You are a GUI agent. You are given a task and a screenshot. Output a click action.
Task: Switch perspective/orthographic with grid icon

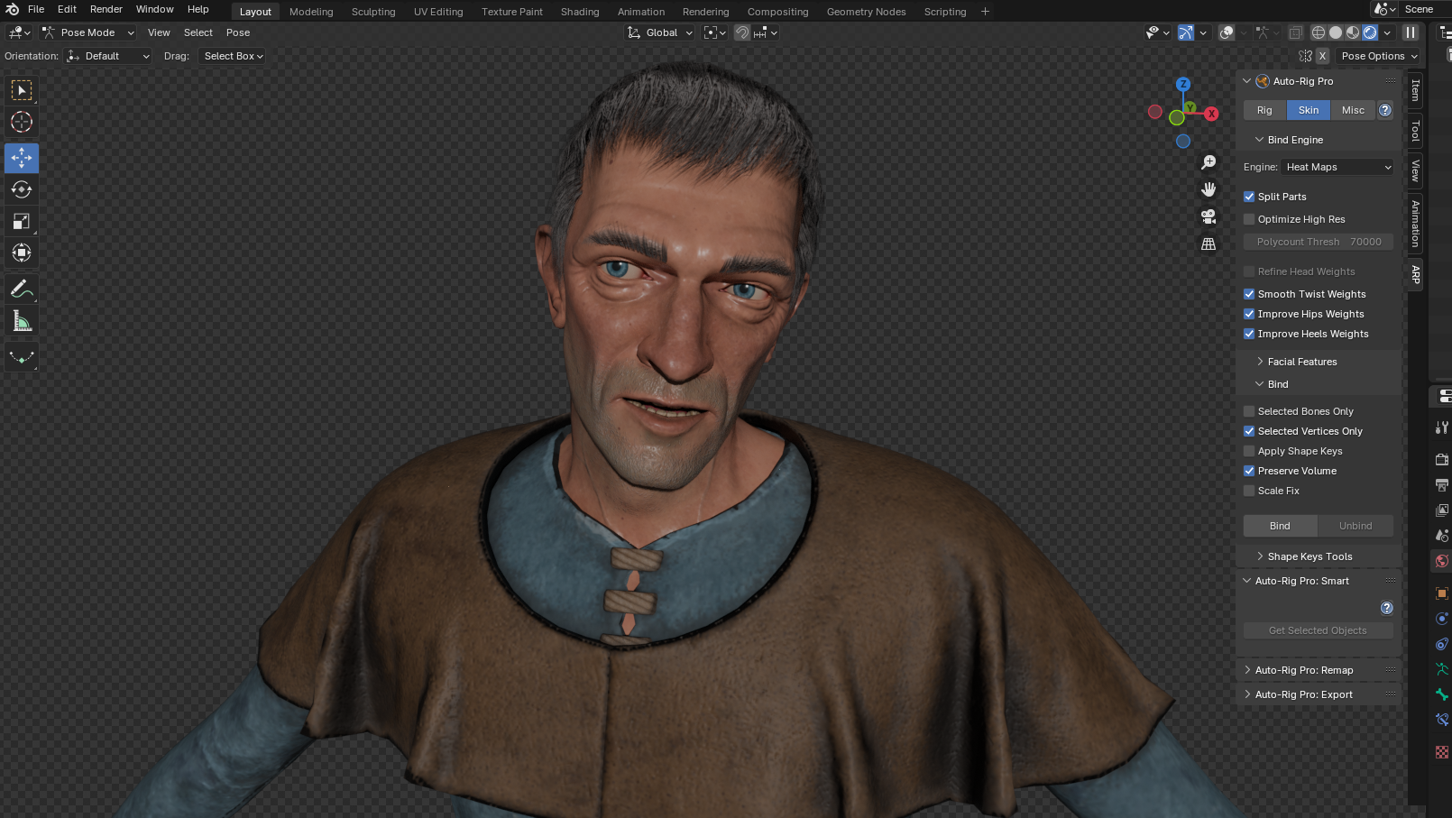[1208, 244]
